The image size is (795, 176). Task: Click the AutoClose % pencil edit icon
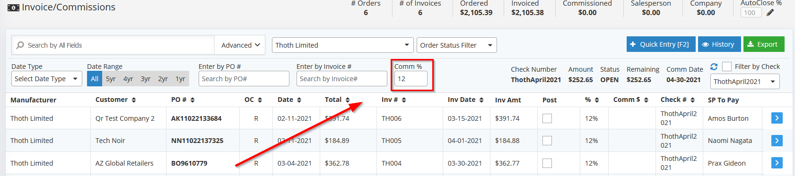(x=770, y=13)
